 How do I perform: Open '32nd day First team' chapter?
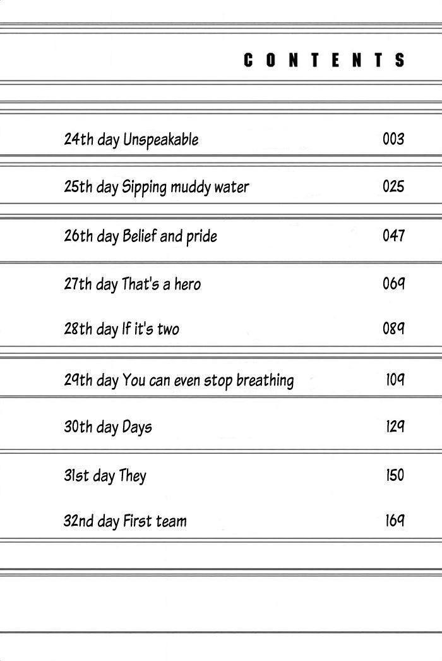coord(125,521)
